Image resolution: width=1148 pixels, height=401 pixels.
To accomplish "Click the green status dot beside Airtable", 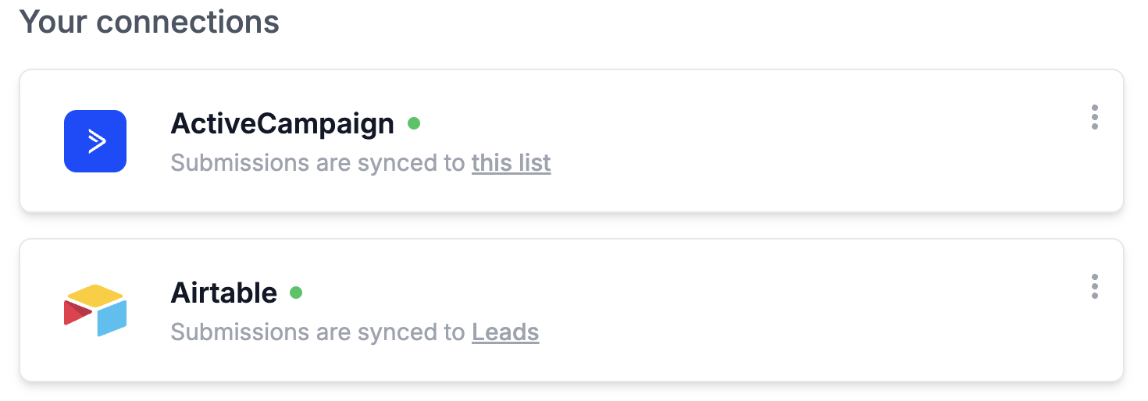I will point(296,293).
